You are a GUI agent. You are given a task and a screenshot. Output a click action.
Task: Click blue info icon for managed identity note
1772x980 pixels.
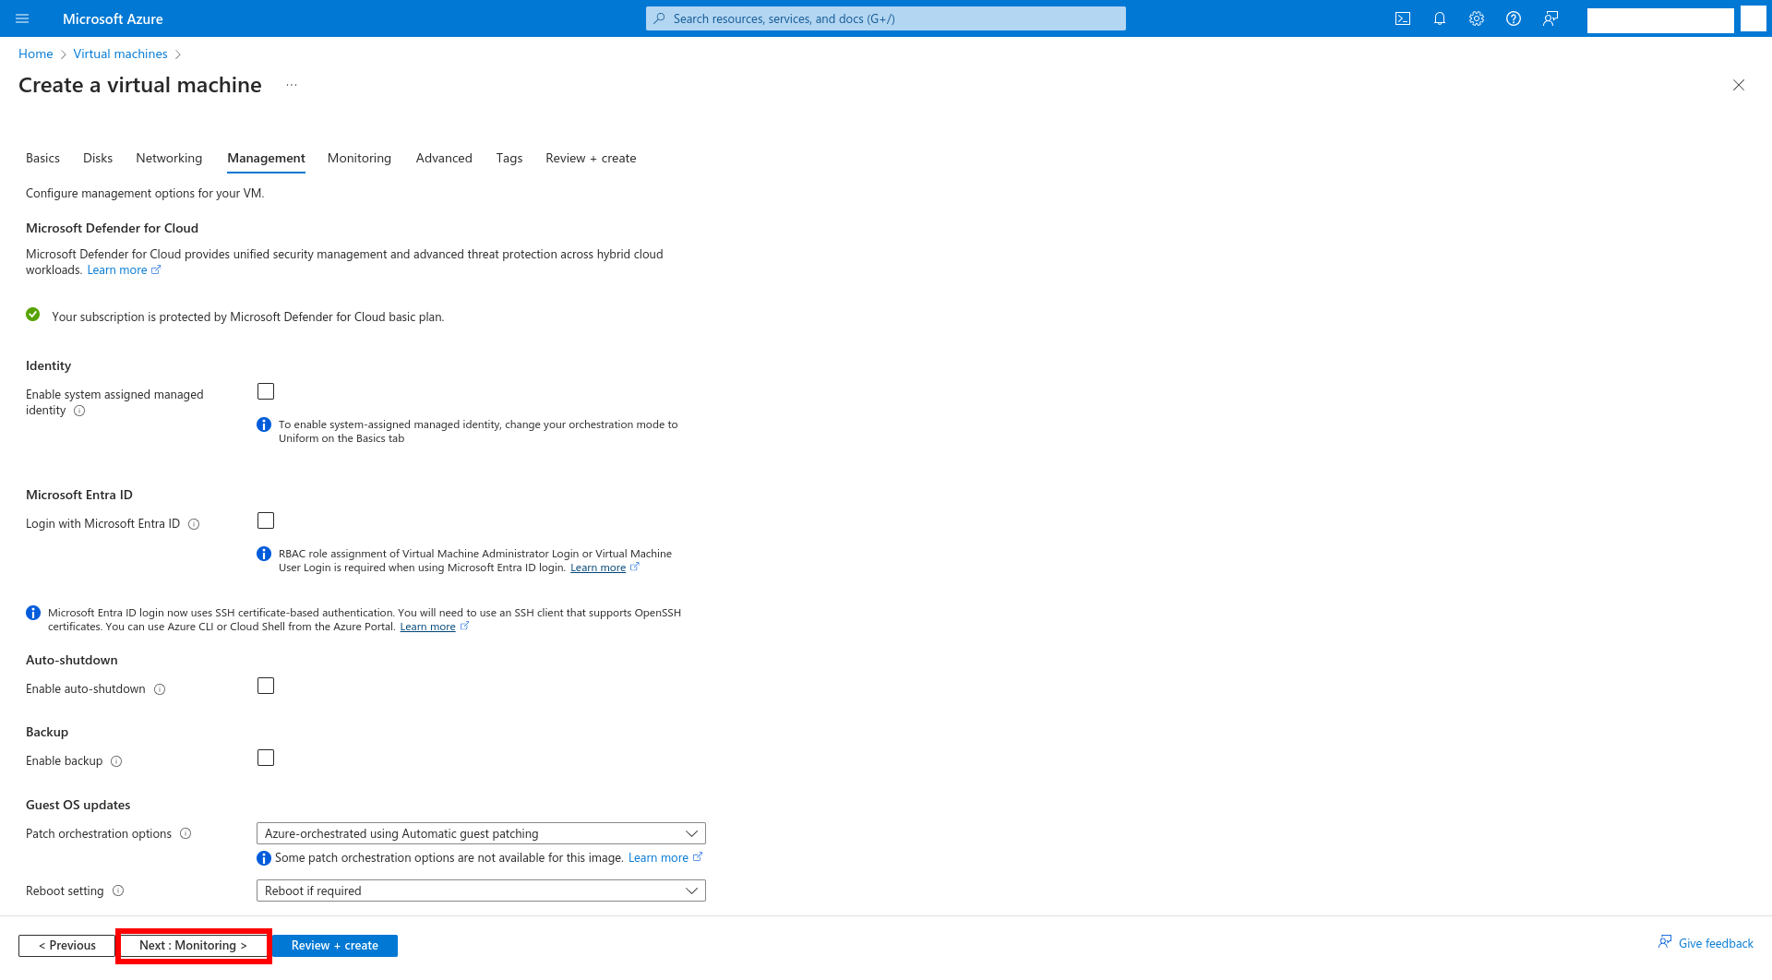tap(264, 424)
